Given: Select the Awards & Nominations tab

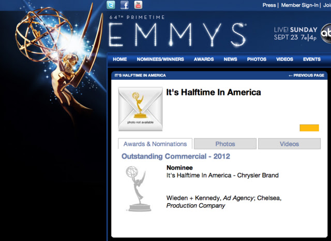Looking at the screenshot, I should [155, 144].
